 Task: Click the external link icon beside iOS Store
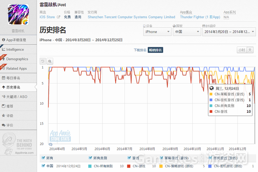58,17
